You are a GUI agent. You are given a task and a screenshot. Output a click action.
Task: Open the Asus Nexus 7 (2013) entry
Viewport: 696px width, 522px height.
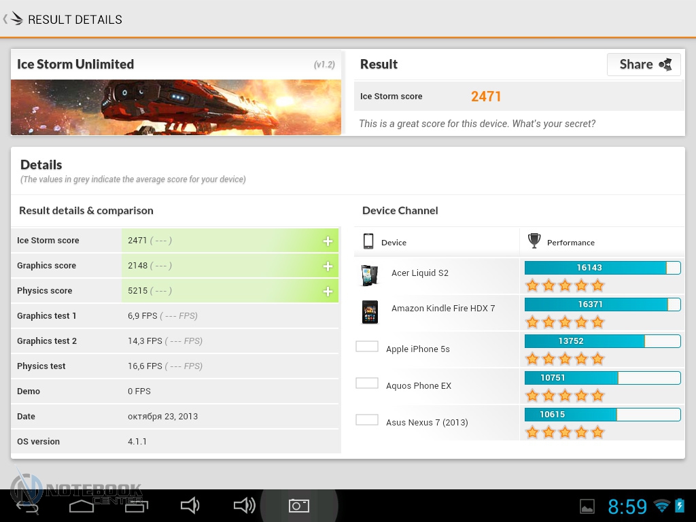[427, 422]
